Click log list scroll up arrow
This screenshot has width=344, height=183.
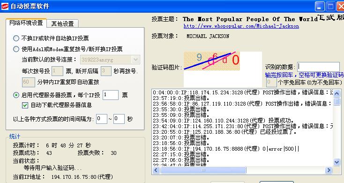337,93
